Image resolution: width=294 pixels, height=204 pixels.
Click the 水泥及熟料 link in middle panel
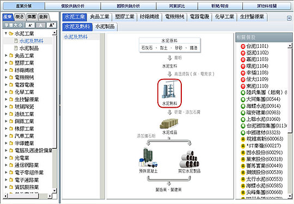click(x=76, y=36)
